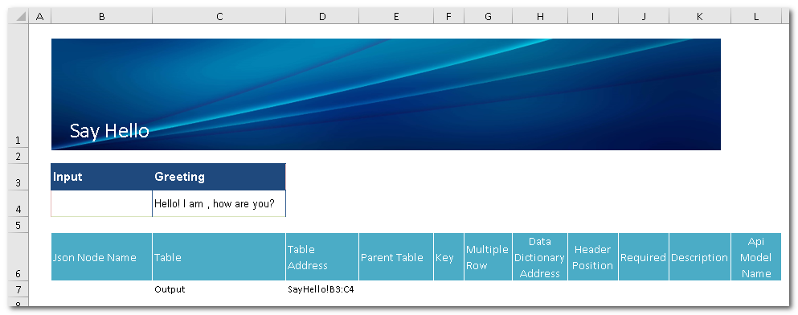Screen dimensions: 798x315
Task: Select row 7 header
Action: pyautogui.click(x=19, y=289)
